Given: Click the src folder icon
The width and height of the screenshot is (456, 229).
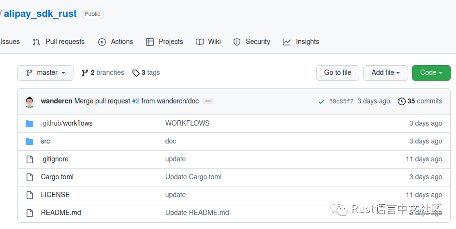Looking at the screenshot, I should pyautogui.click(x=29, y=142).
